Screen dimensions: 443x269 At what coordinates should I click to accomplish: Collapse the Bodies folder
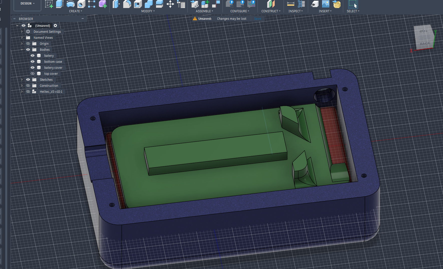[x=22, y=49]
